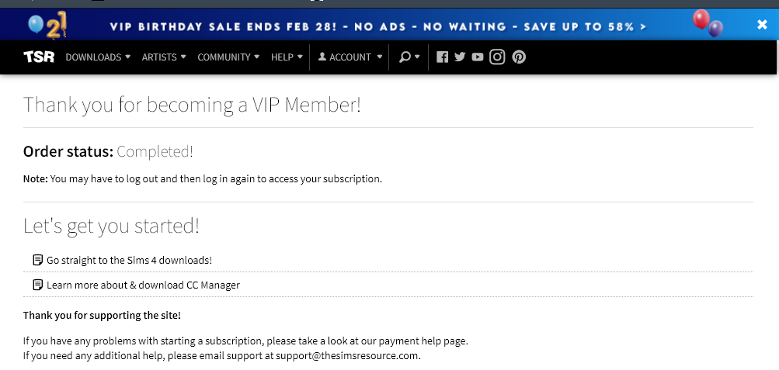
Task: Open the Help menu
Action: [x=287, y=57]
